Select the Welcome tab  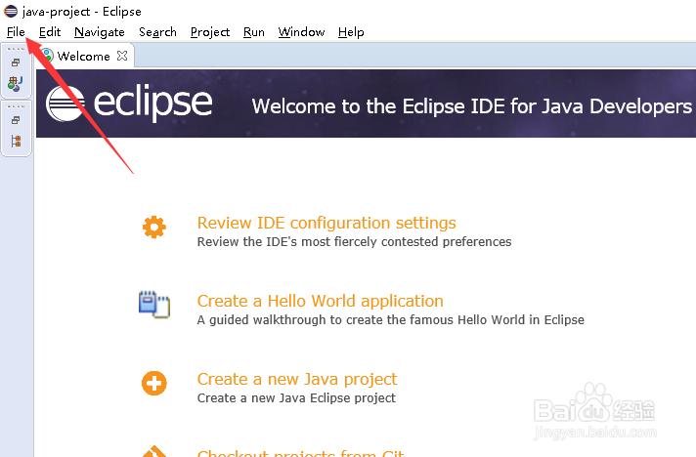point(83,57)
